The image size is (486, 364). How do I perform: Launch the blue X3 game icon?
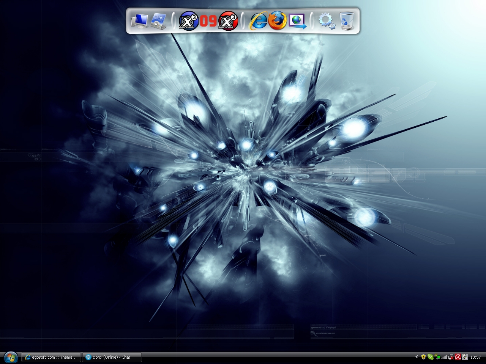tap(188, 20)
